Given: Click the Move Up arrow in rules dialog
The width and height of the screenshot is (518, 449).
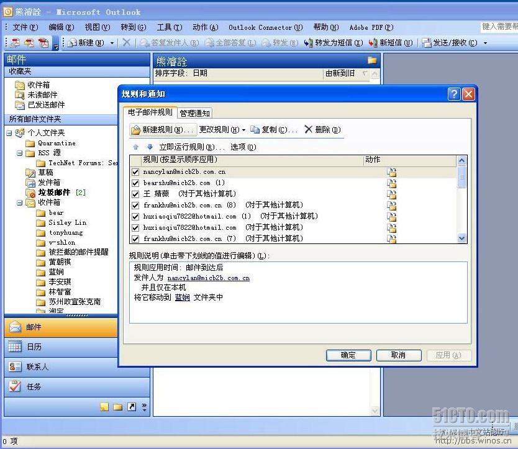Looking at the screenshot, I should coord(135,147).
